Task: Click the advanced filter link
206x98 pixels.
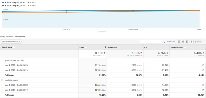Action: pos(171,42)
